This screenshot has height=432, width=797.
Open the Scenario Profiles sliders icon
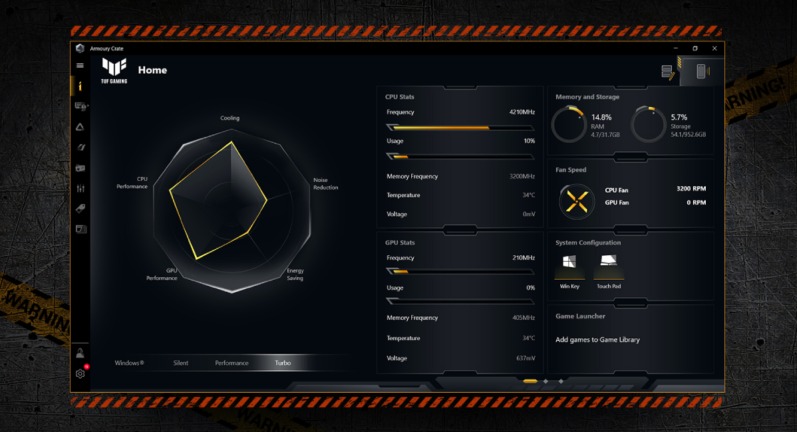(80, 188)
